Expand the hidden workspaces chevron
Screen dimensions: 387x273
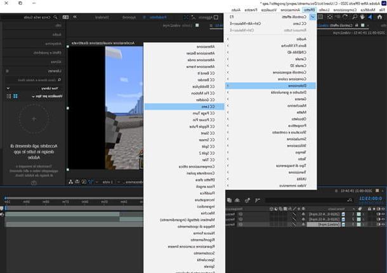tap(74, 17)
